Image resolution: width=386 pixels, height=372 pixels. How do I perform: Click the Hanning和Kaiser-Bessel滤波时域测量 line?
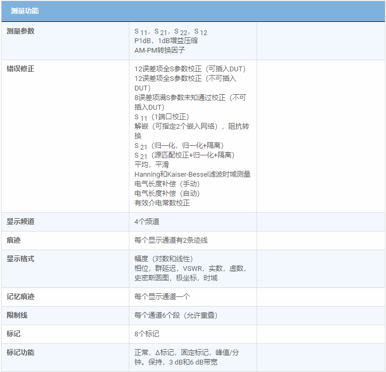coord(192,174)
